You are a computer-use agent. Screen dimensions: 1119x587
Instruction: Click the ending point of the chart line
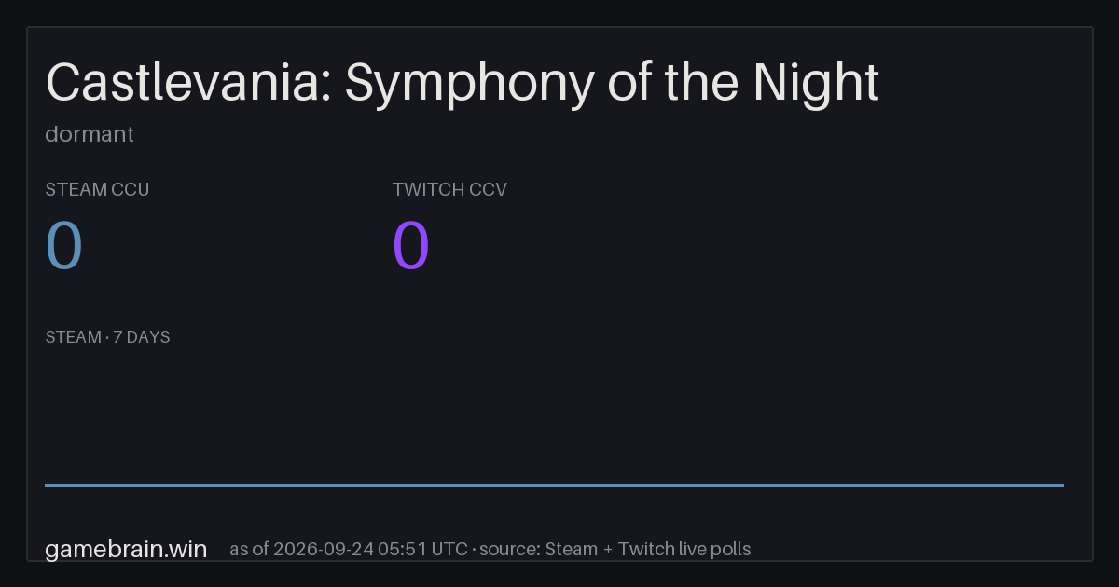pyautogui.click(x=1063, y=485)
